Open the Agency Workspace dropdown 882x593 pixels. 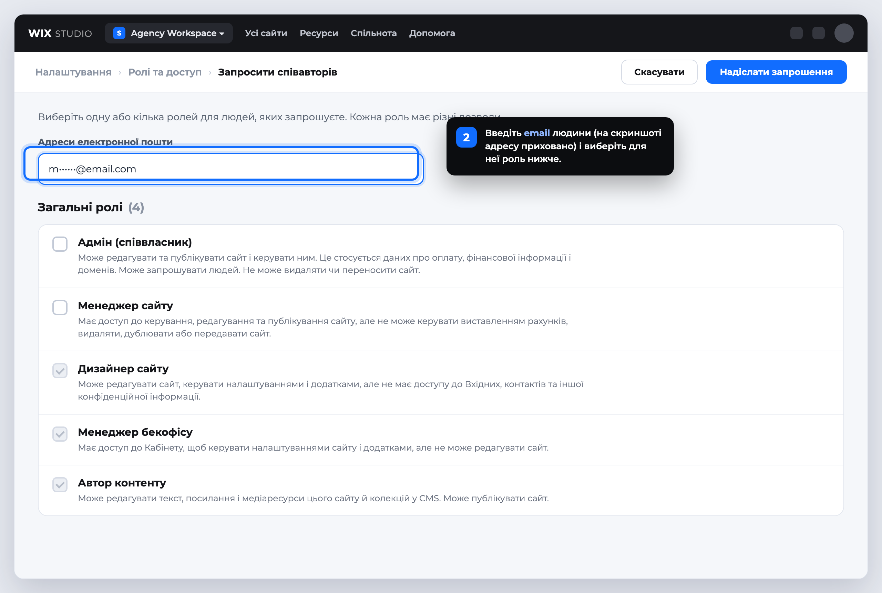(168, 33)
